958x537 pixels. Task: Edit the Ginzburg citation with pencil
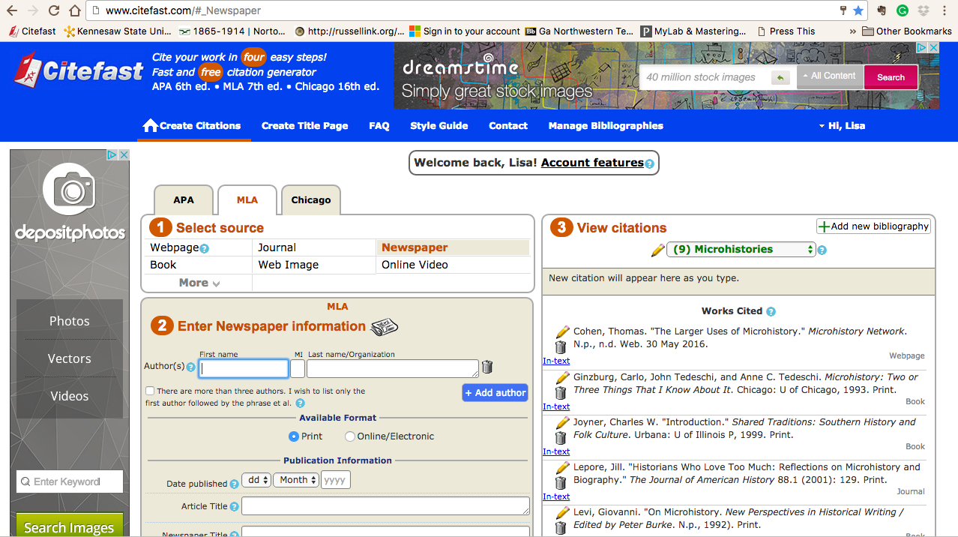[x=562, y=377]
